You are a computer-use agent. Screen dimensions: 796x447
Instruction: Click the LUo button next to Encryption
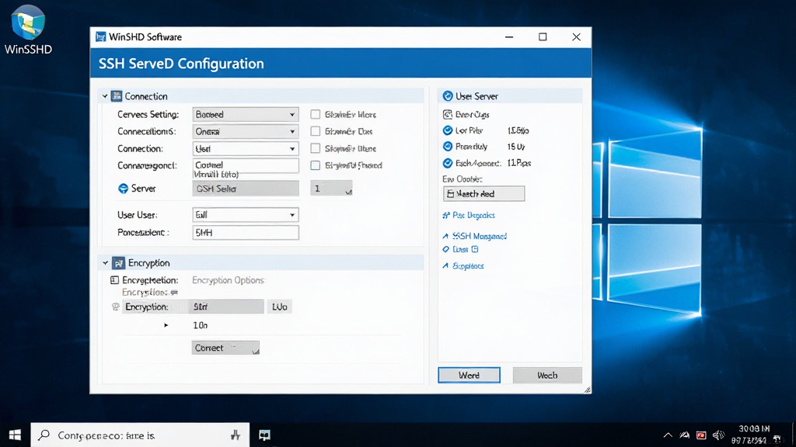[280, 307]
